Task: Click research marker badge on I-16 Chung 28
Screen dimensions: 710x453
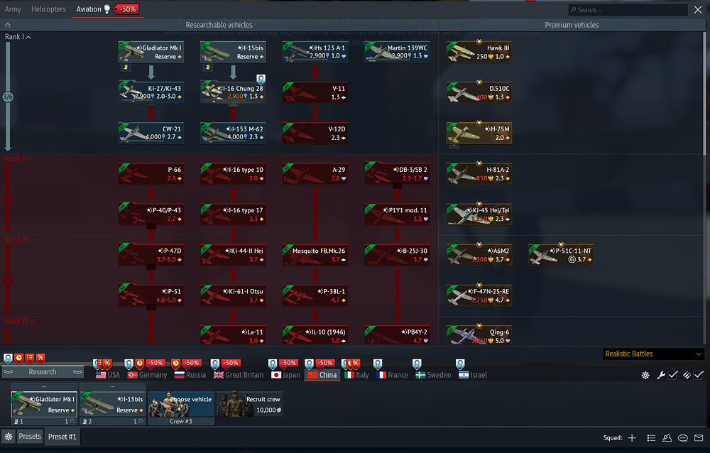Action: click(x=261, y=80)
